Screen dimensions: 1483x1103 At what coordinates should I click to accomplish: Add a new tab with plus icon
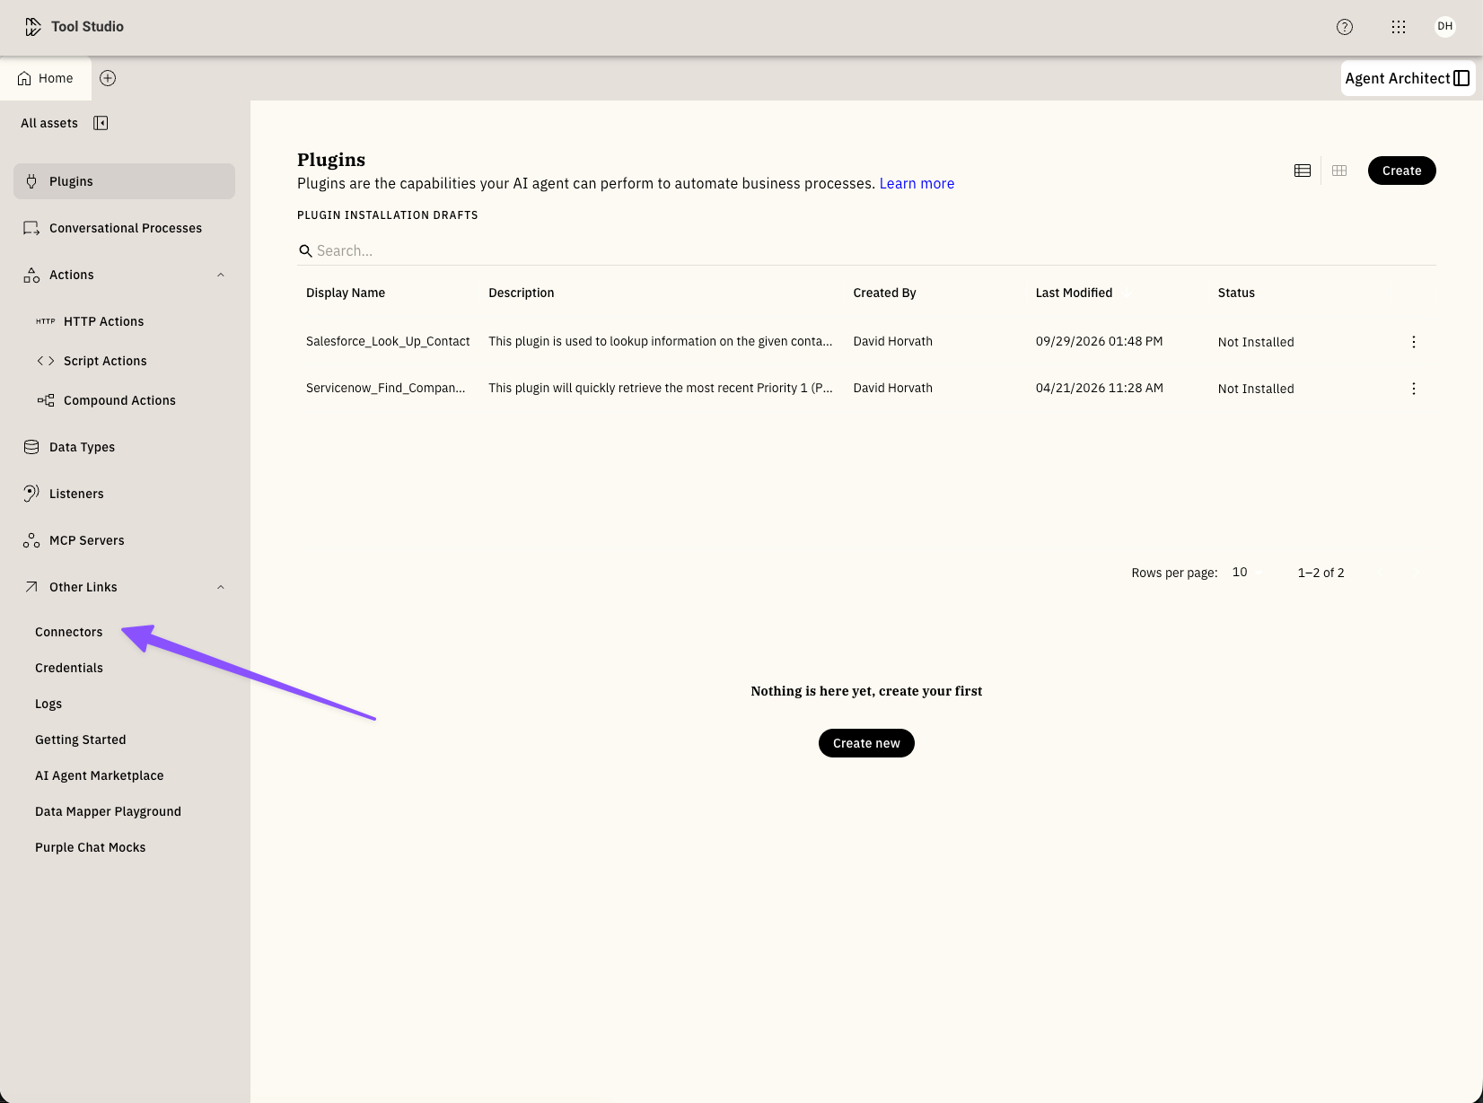coord(108,78)
